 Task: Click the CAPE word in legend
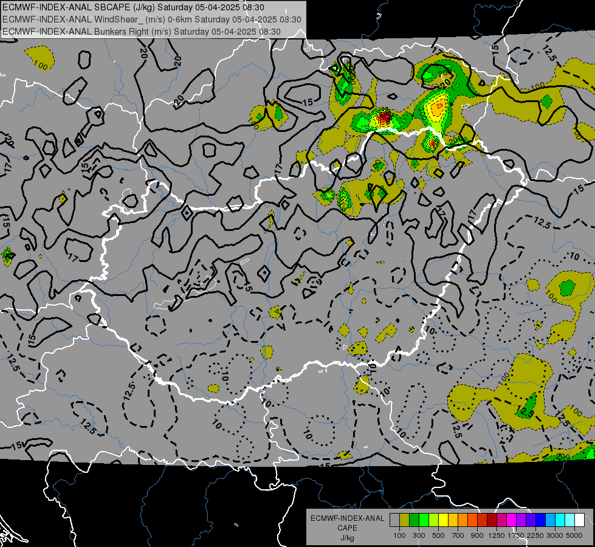[347, 528]
